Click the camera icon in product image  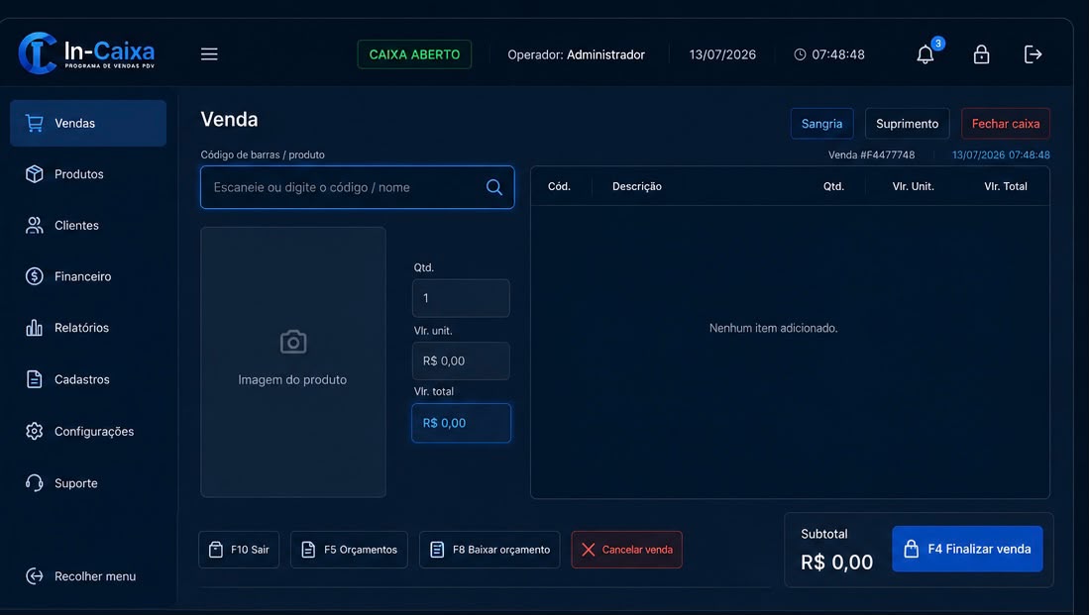click(293, 342)
